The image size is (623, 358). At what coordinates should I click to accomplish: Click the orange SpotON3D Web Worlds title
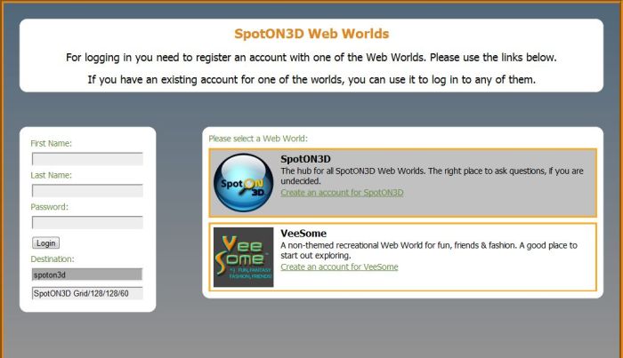[311, 35]
